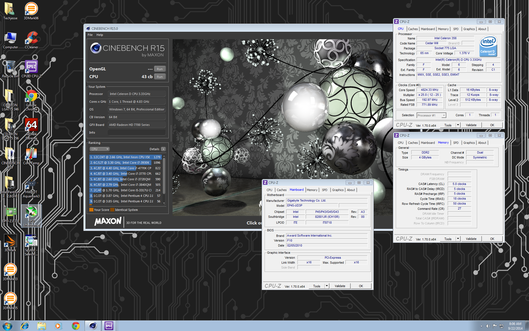Image resolution: width=529 pixels, height=331 pixels.
Task: Launch CCleaner from the desktop
Action: click(x=31, y=40)
